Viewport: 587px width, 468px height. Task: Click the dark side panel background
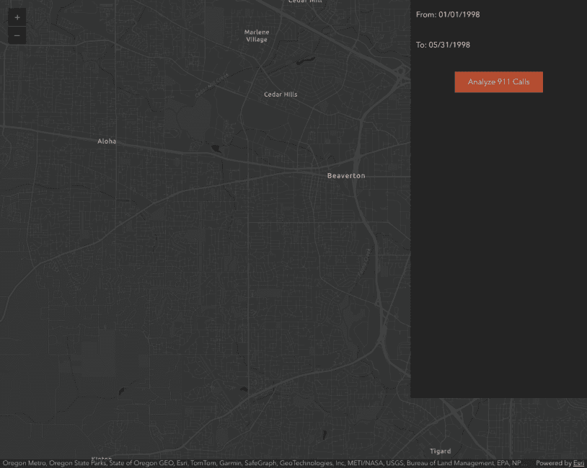pyautogui.click(x=498, y=252)
